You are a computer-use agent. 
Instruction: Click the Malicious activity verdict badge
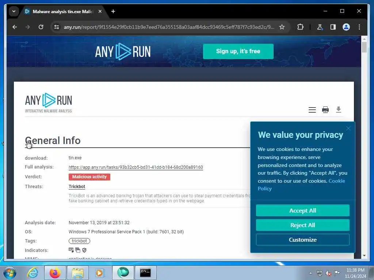89,177
